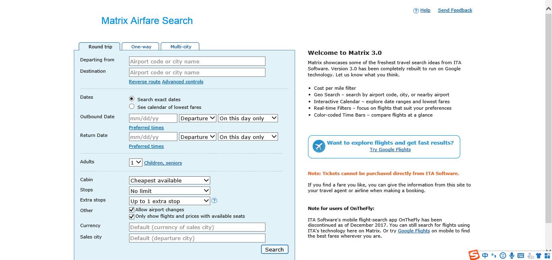
Task: Open Advanced controls link
Action: click(x=183, y=82)
